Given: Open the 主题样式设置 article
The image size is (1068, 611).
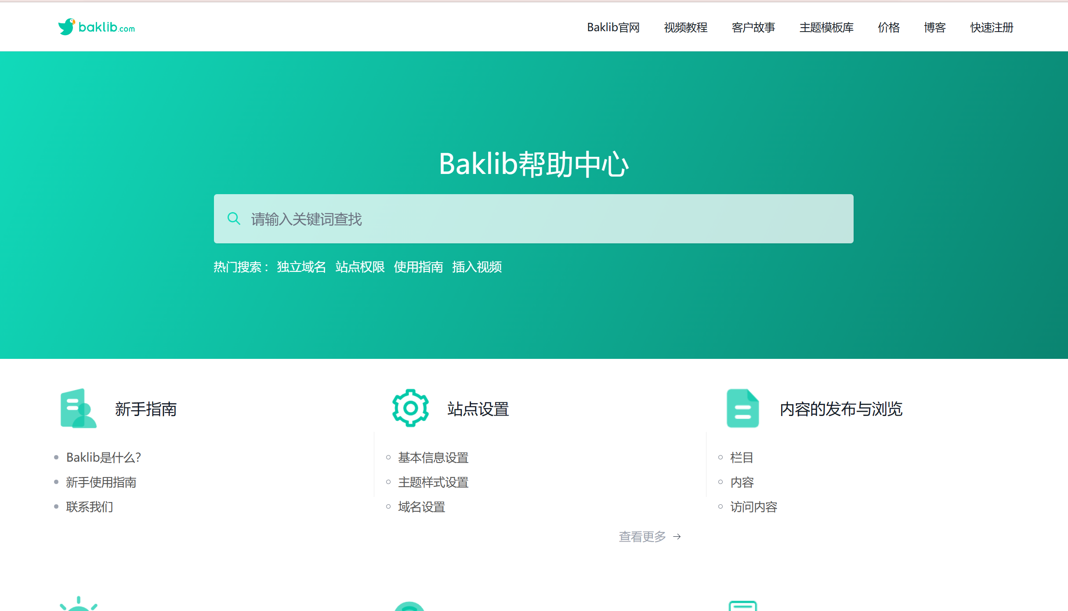Looking at the screenshot, I should click(x=433, y=482).
